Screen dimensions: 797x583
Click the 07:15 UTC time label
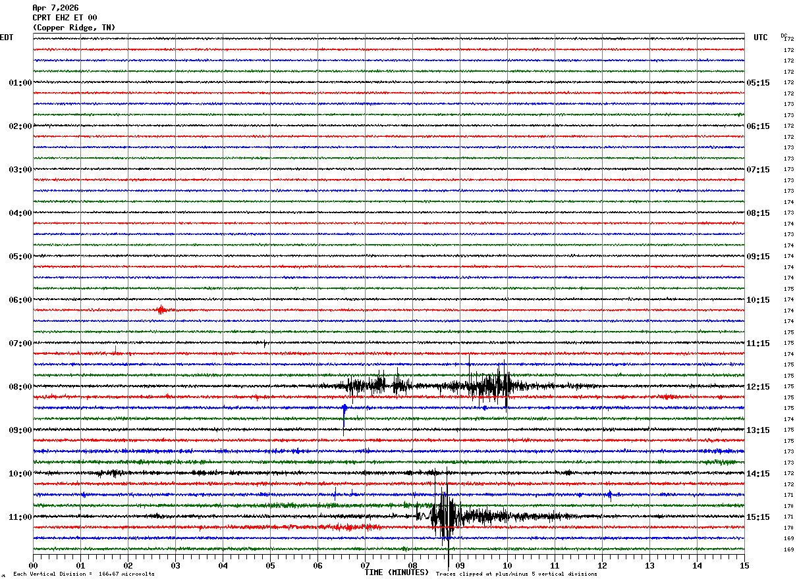[x=758, y=170]
